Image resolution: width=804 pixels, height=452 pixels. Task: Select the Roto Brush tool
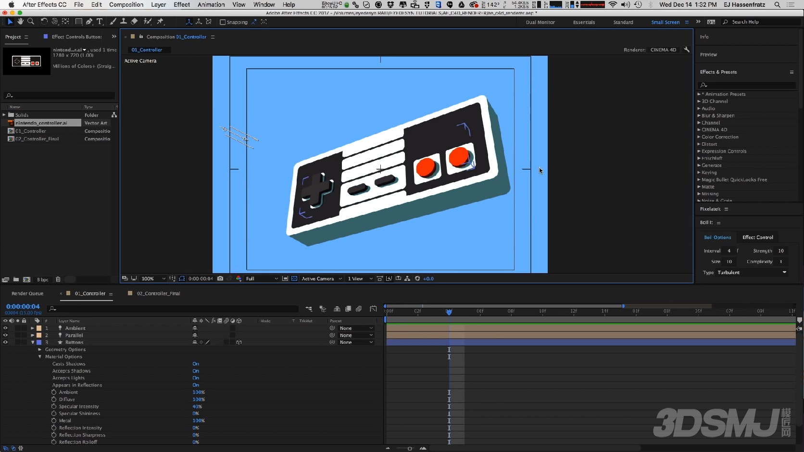(x=148, y=22)
